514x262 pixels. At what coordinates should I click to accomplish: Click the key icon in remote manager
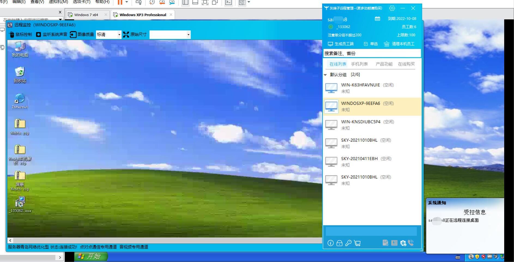point(348,243)
